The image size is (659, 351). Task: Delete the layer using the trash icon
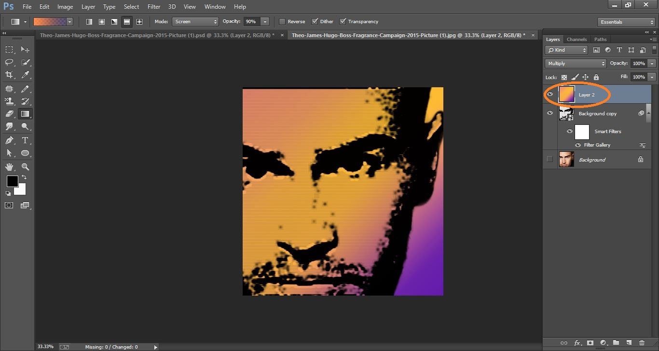(x=642, y=342)
